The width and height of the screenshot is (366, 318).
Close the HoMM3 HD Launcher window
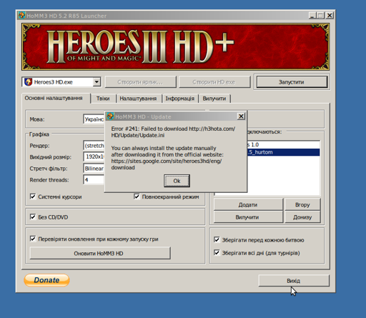pyautogui.click(x=330, y=16)
